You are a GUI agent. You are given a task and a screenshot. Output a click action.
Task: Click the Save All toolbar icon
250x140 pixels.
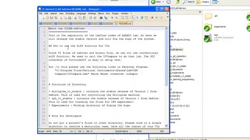(56, 18)
